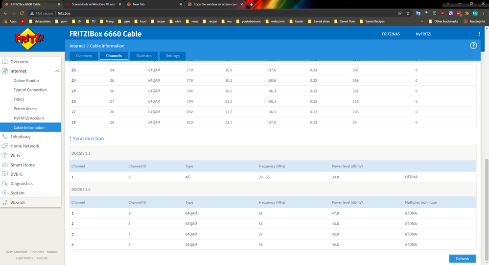Viewport: 489px width, 265px height.
Task: Reload the page with browser refresh
Action: (22, 13)
